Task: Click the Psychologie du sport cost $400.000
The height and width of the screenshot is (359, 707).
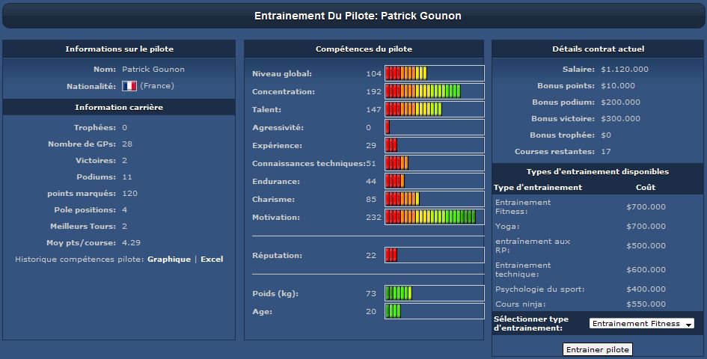Action: coord(646,289)
